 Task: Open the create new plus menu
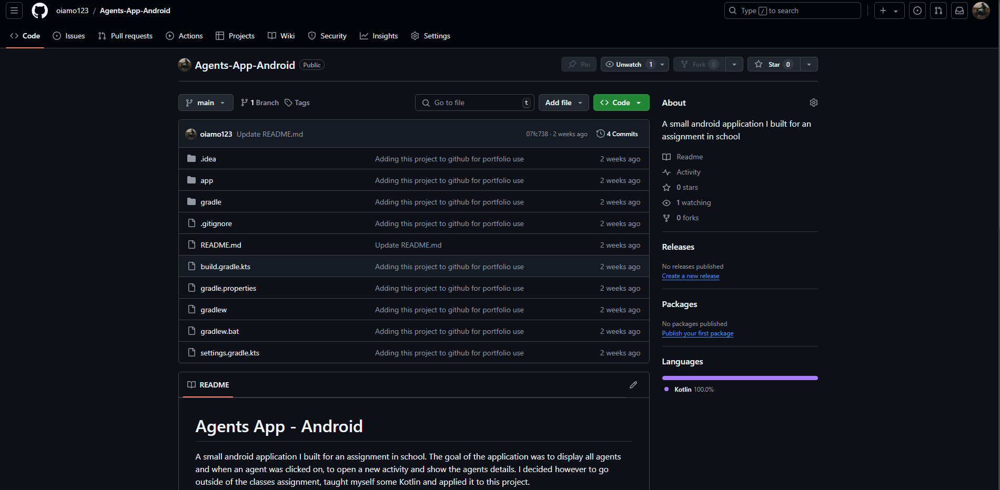click(x=888, y=11)
